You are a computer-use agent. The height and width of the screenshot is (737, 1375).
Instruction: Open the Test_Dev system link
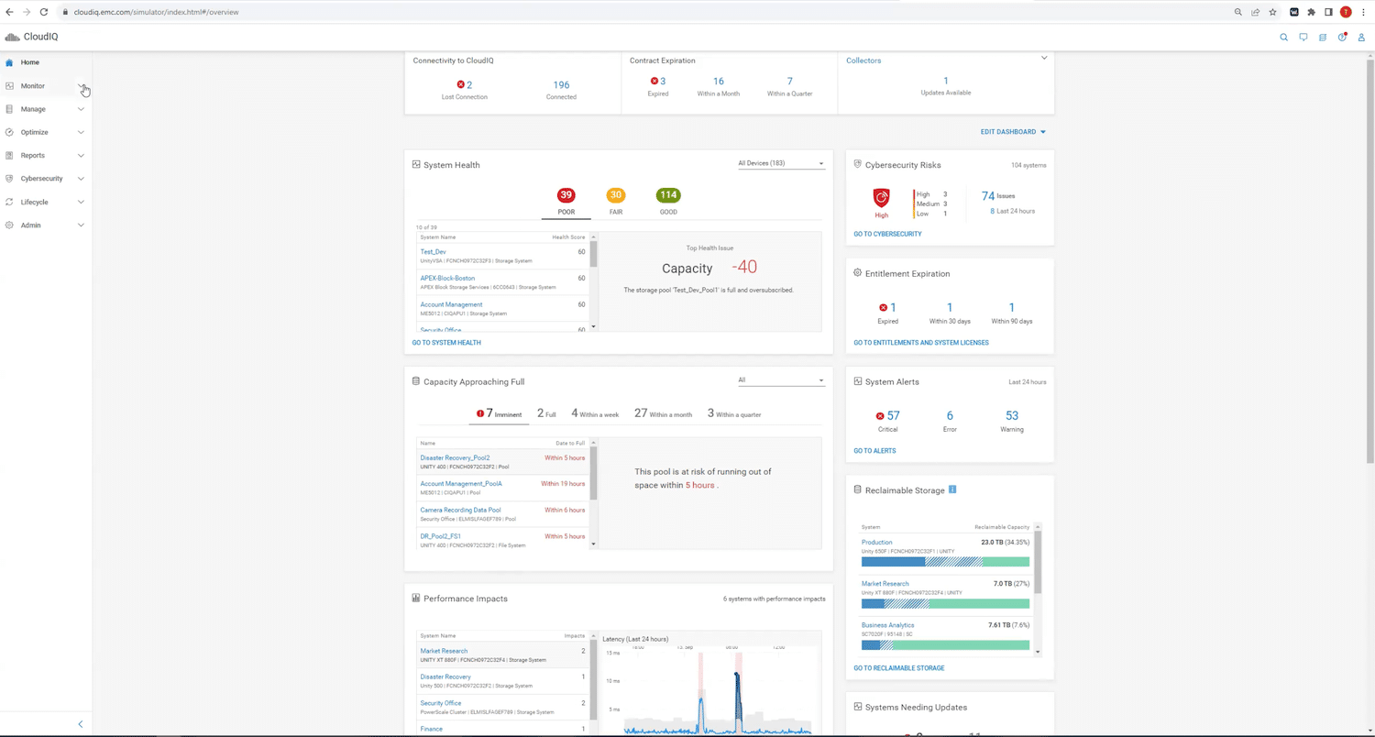[x=434, y=252]
